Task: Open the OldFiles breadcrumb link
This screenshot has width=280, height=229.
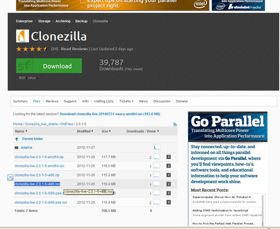Action: pos(67,124)
